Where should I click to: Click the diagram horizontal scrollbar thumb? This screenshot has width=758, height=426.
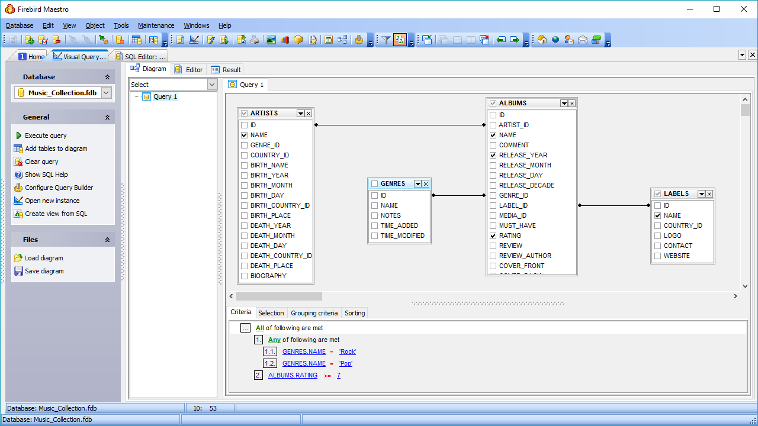(x=279, y=296)
